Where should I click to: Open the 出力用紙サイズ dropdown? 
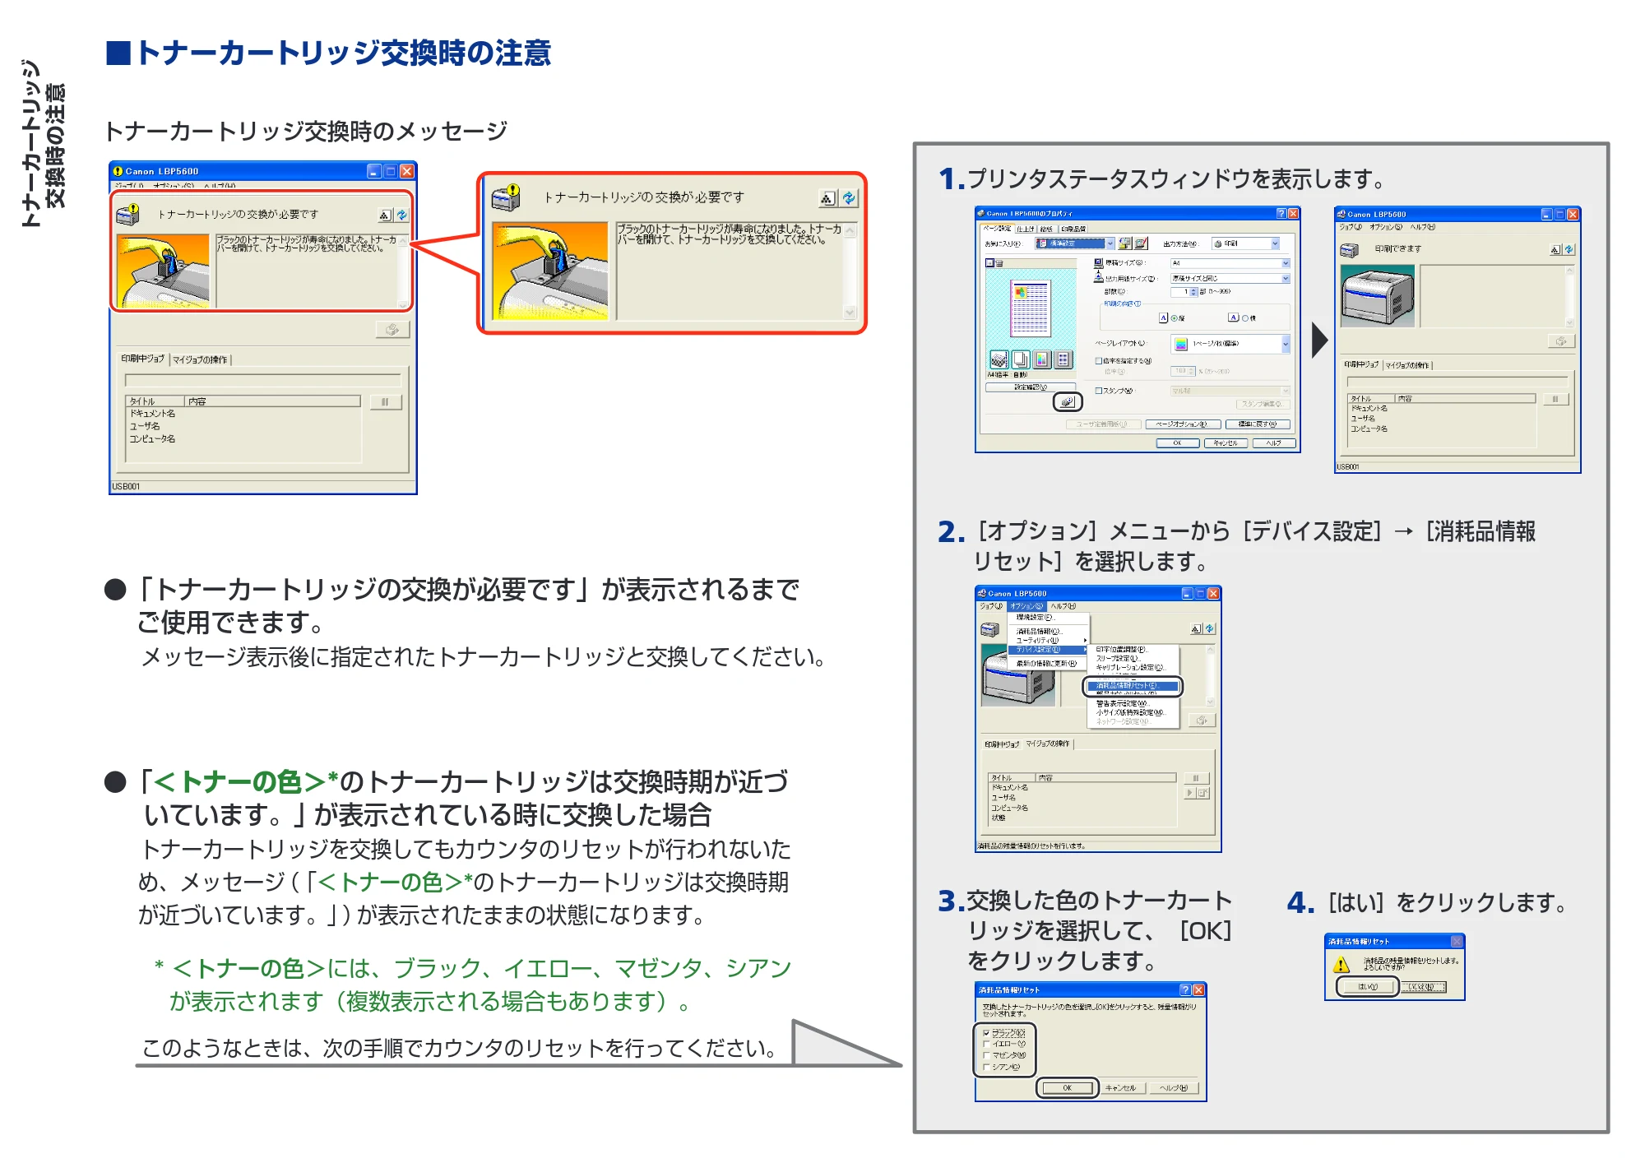1230,279
